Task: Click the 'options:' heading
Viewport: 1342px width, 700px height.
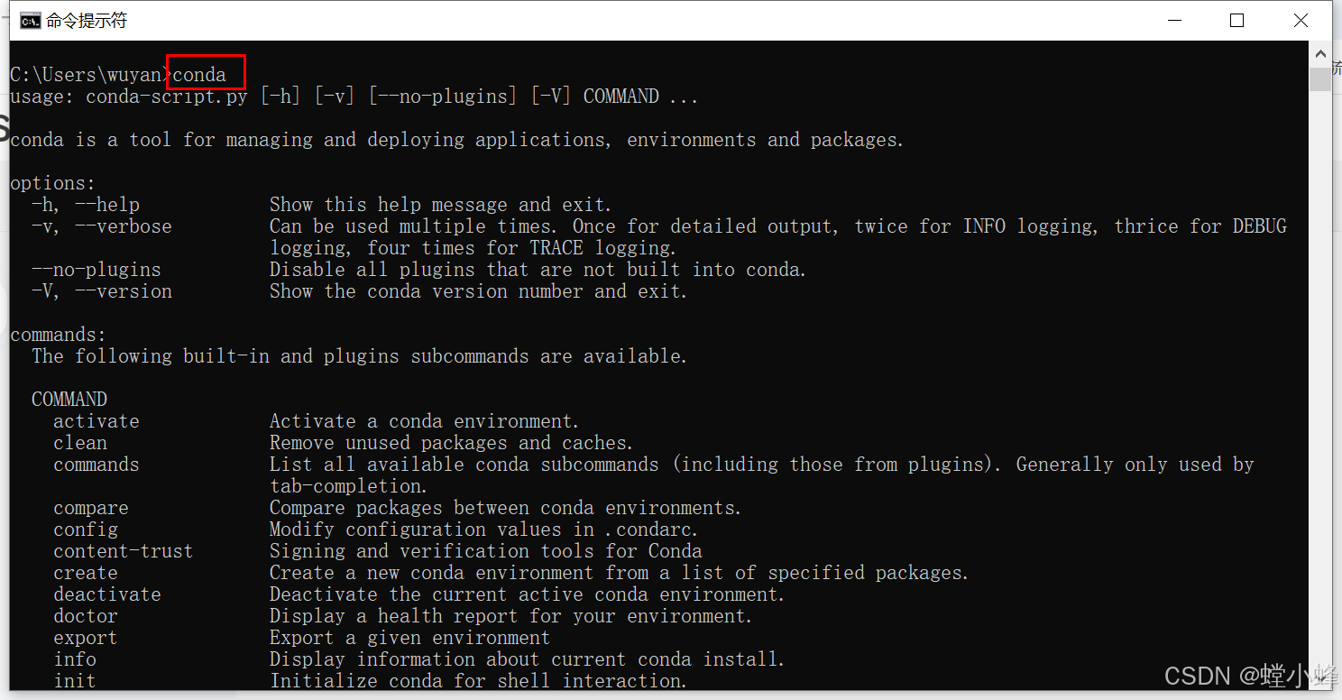Action: click(52, 183)
